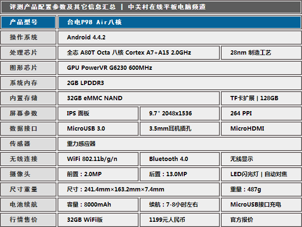Click the '重量：487g' cell
The image size is (302, 227).
pos(261,190)
